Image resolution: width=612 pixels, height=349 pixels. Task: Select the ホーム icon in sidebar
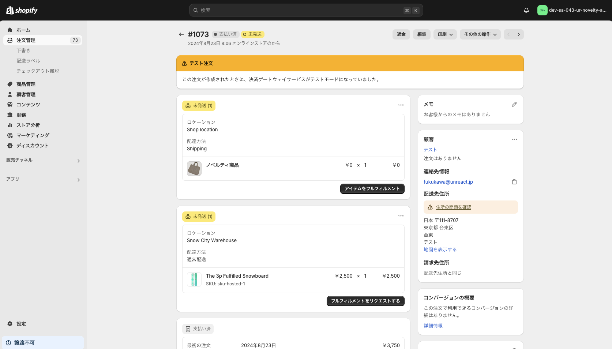click(10, 30)
